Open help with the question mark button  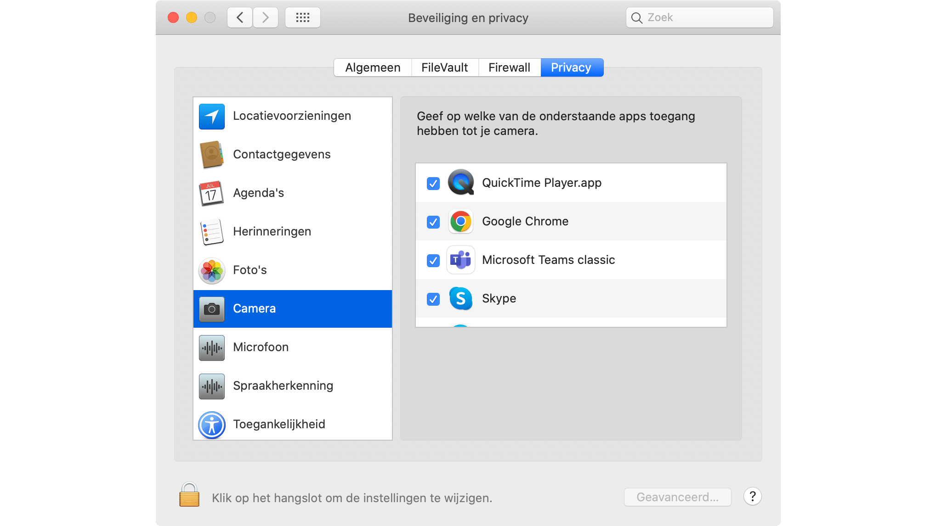752,497
